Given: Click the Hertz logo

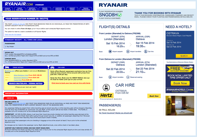Looking at the screenshot, I should pos(106,96).
